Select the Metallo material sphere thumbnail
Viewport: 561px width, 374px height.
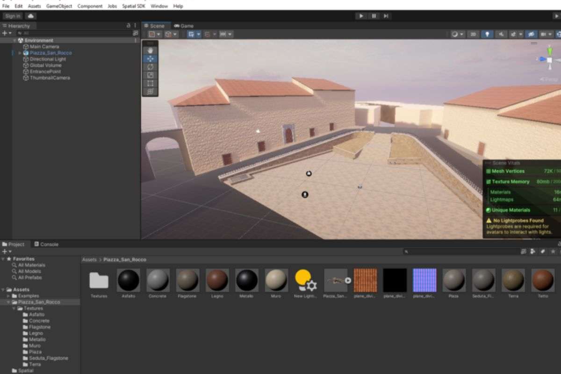(x=246, y=280)
